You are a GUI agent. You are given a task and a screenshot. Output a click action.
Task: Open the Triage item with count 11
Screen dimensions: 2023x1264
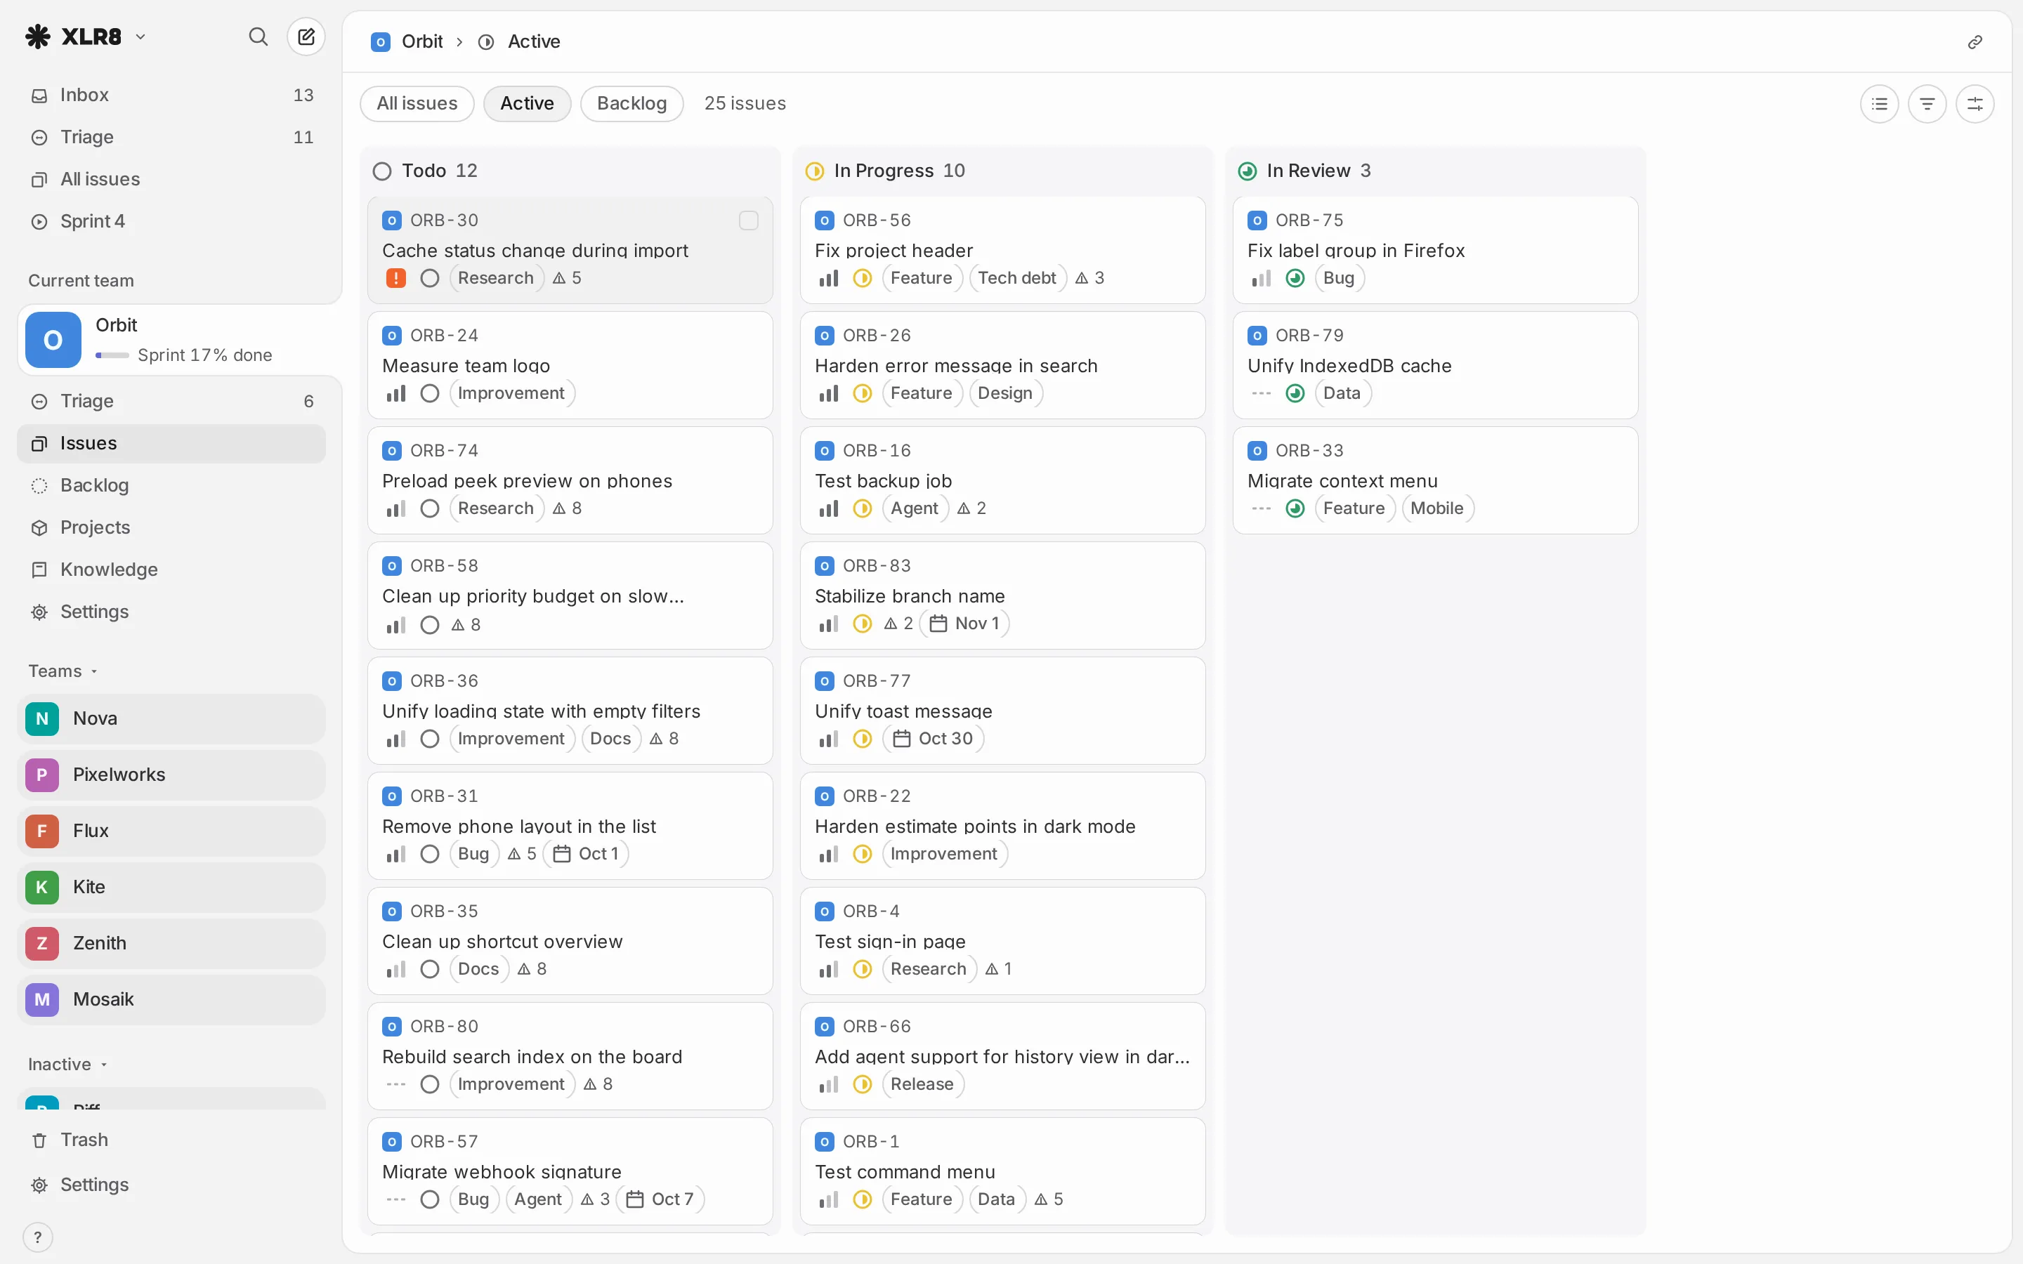pos(171,137)
